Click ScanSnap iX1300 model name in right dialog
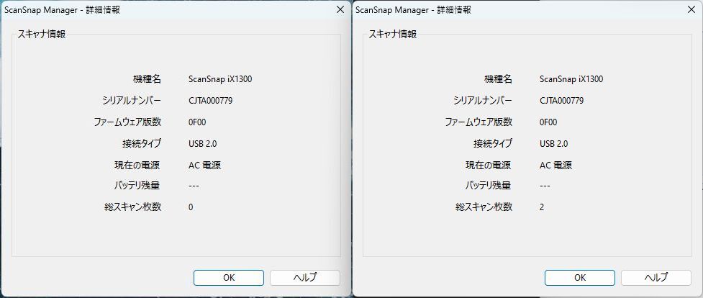Image resolution: width=703 pixels, height=298 pixels. [x=571, y=79]
